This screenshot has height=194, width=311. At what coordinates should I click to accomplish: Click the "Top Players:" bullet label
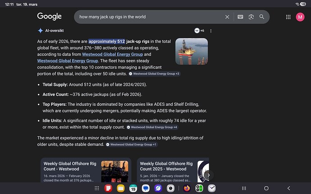point(55,104)
